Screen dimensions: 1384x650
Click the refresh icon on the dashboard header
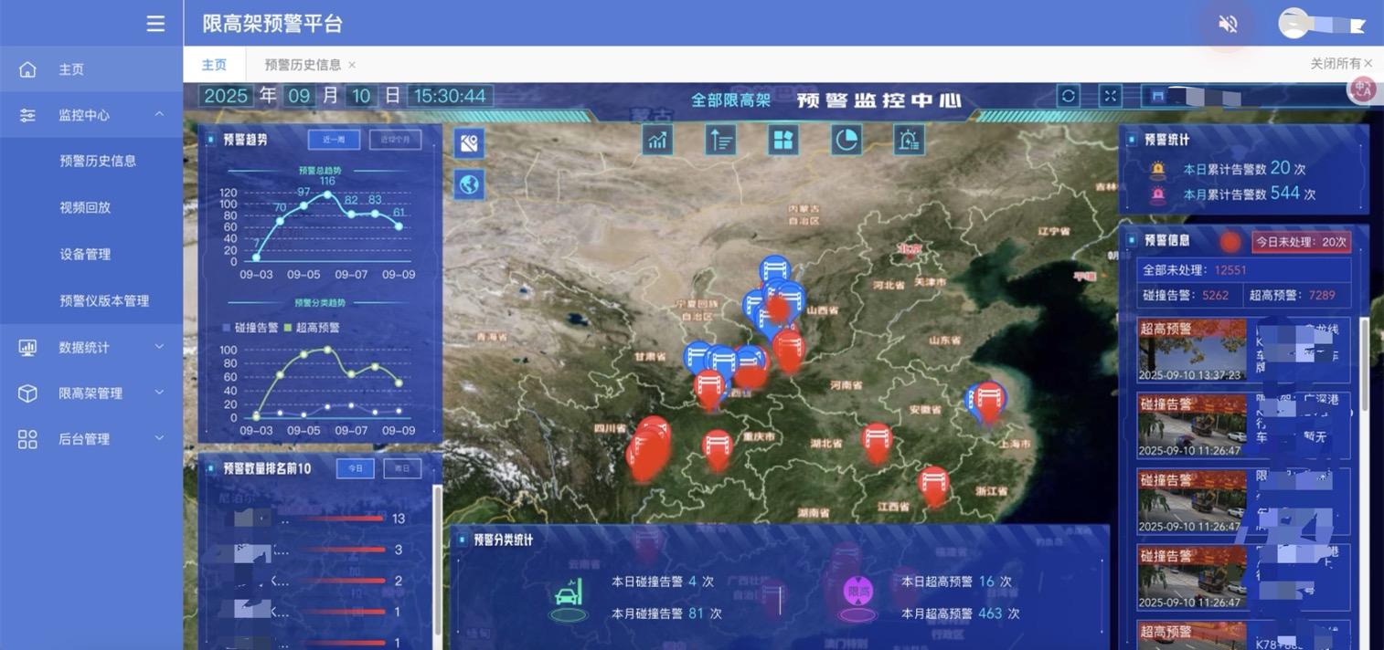point(1069,96)
